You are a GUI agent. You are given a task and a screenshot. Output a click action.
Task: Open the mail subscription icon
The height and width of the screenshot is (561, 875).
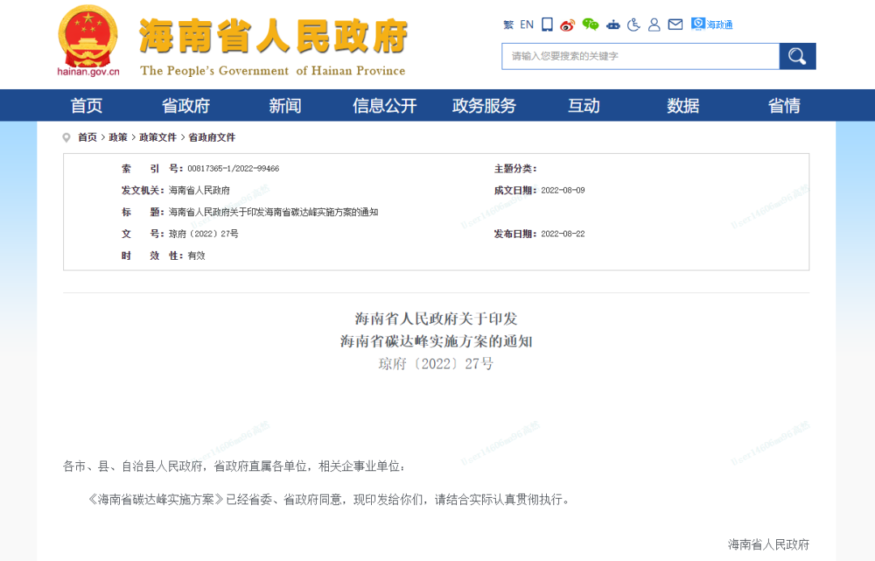tap(675, 25)
